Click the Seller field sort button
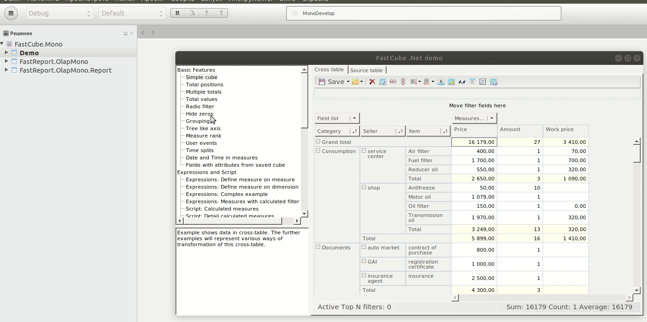This screenshot has height=322, width=647. point(399,131)
